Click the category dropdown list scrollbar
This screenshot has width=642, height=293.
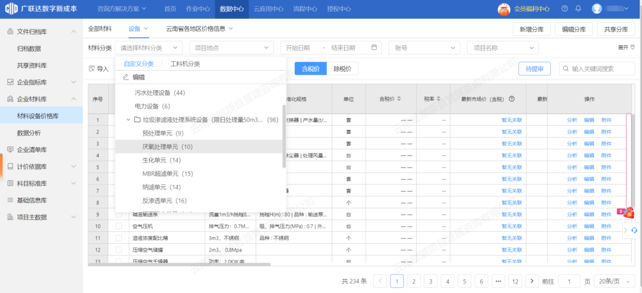(284, 136)
